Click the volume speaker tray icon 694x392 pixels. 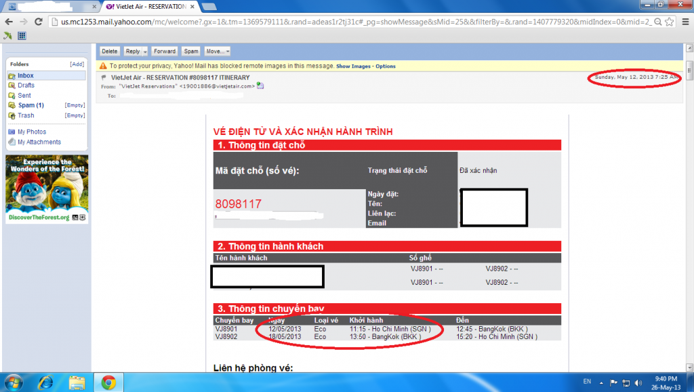(x=638, y=383)
